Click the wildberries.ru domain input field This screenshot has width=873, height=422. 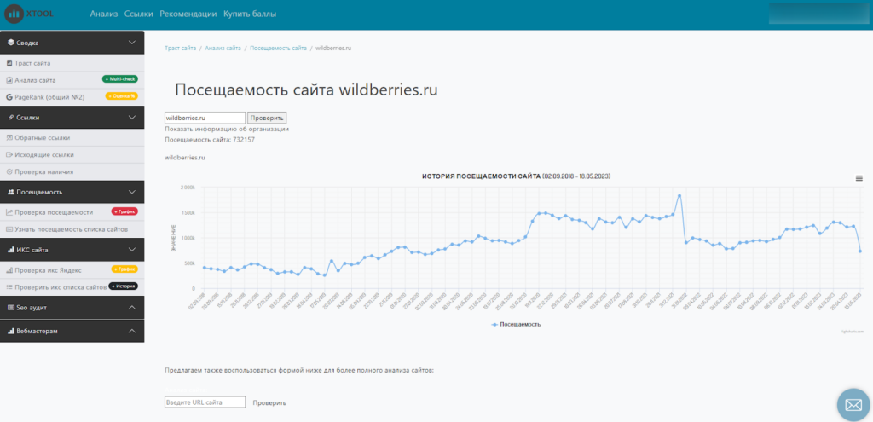(205, 118)
